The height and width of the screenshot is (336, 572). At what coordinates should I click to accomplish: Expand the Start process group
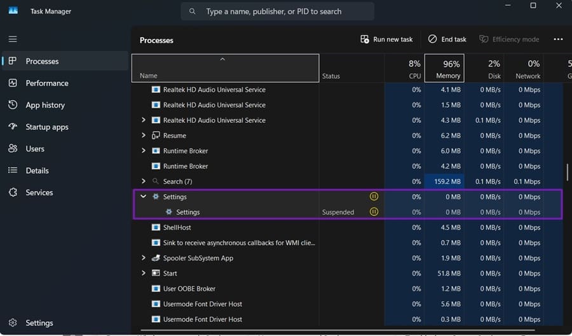(144, 273)
